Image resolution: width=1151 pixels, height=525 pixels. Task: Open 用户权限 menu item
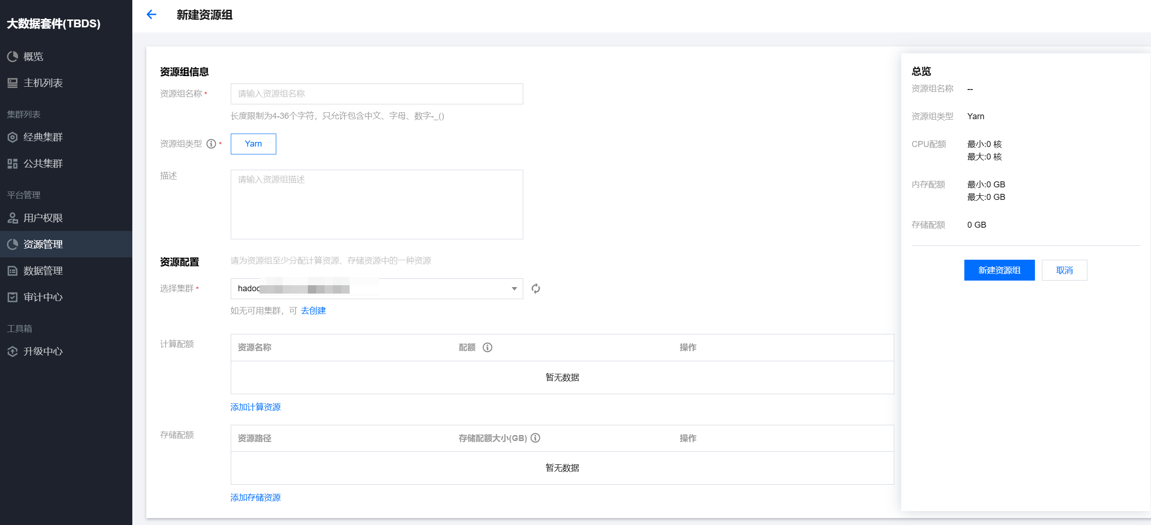tap(43, 218)
